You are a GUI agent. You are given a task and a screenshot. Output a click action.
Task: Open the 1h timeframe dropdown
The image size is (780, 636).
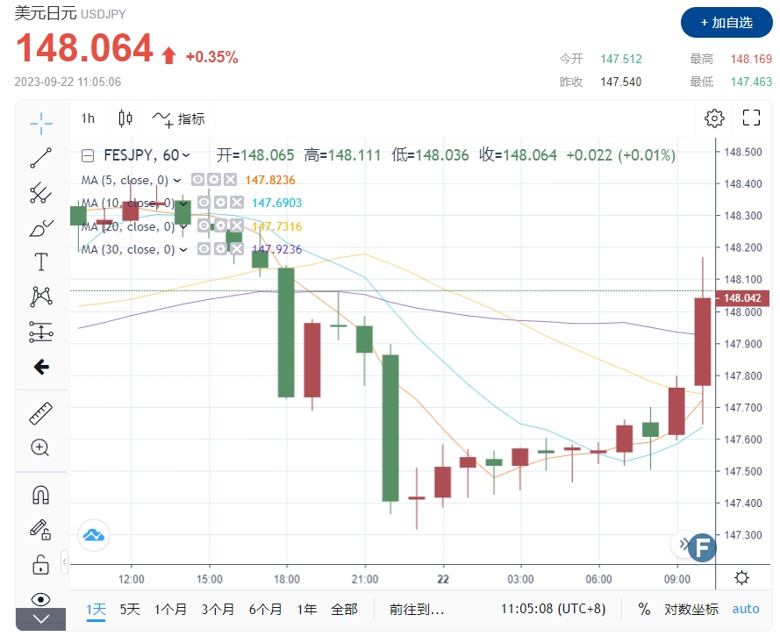[x=87, y=118]
